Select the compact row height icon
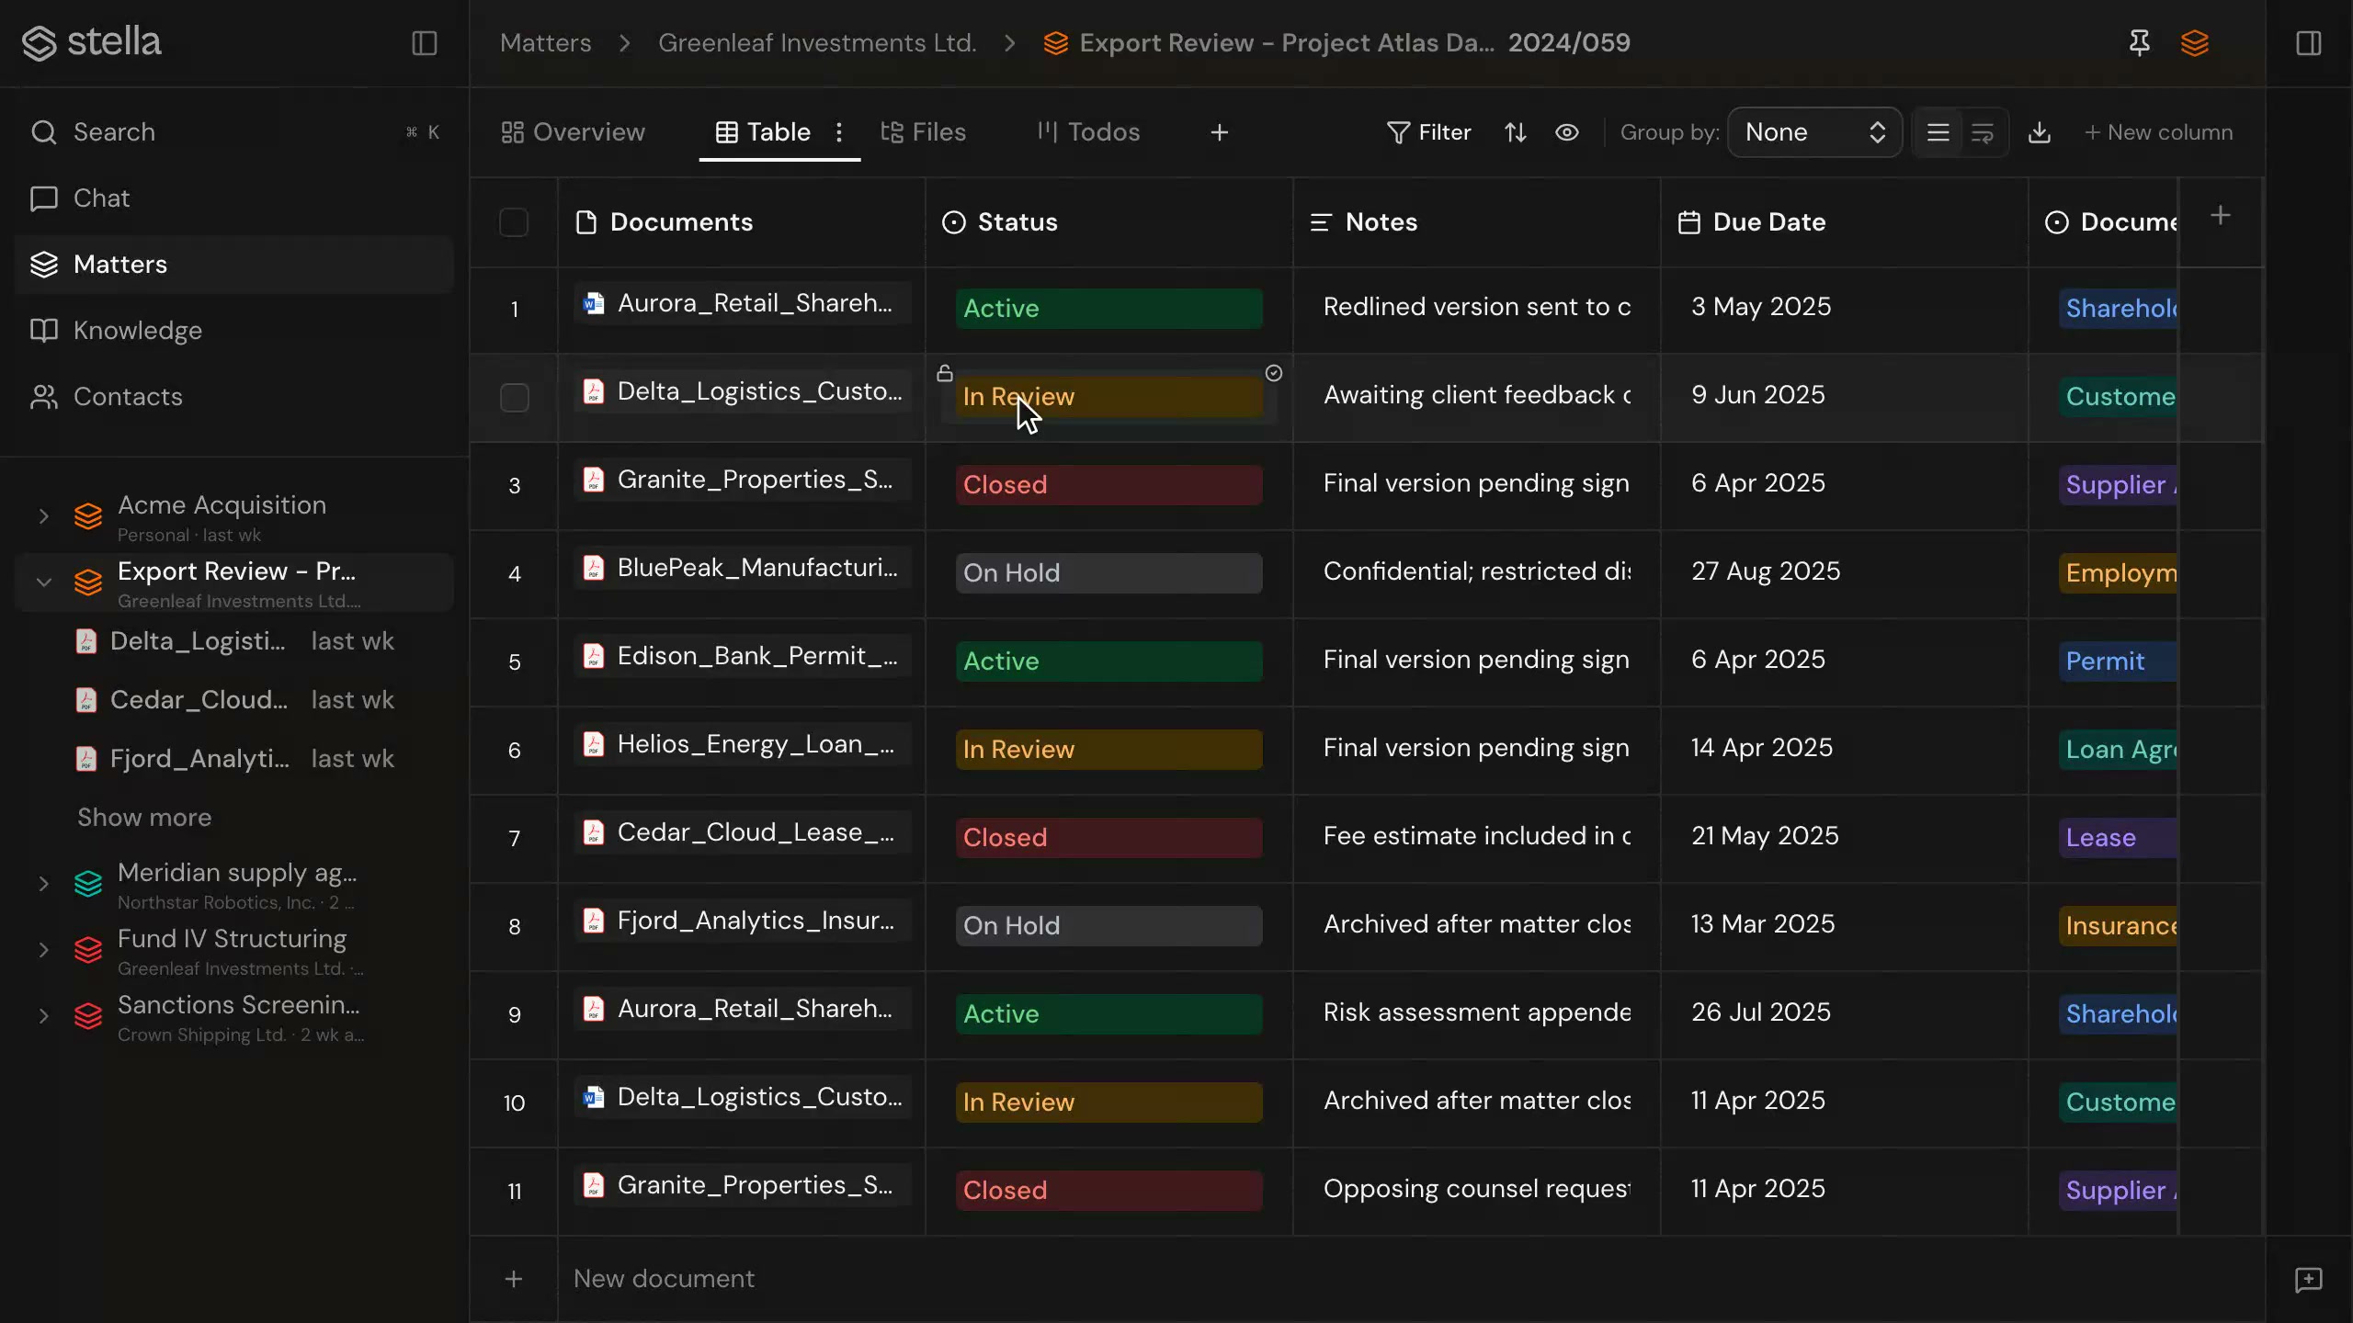Image resolution: width=2353 pixels, height=1323 pixels. click(1938, 132)
